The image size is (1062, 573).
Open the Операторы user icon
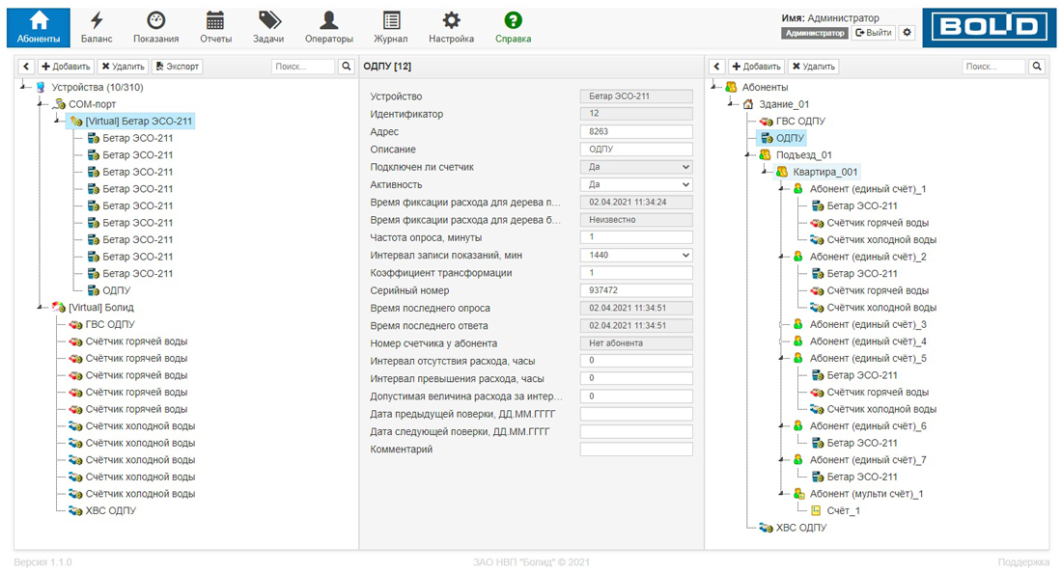(329, 20)
